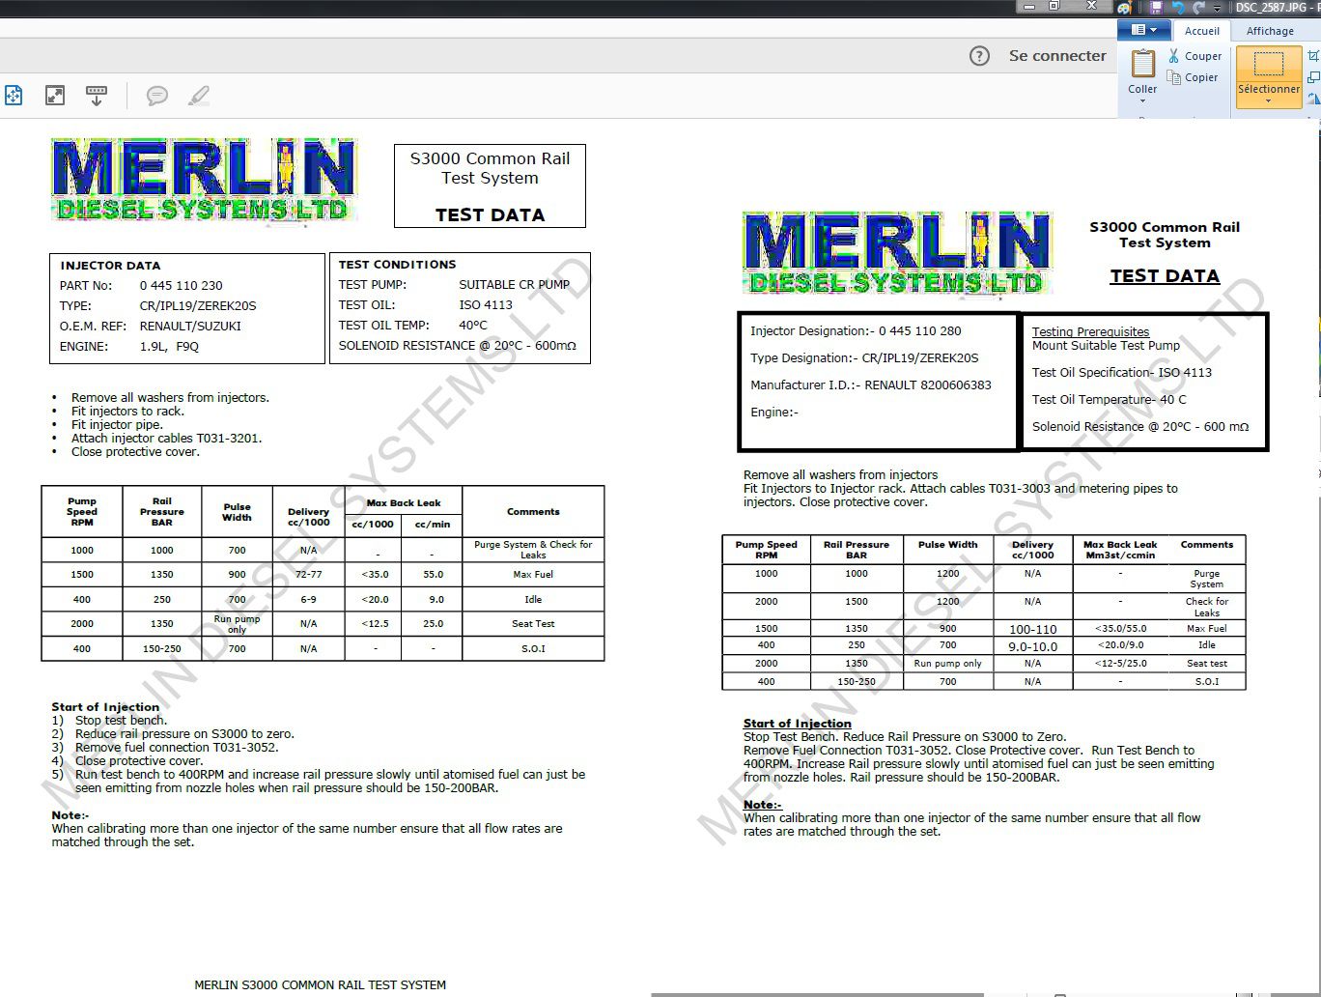The height and width of the screenshot is (997, 1321).
Task: Click the back leak cell '<12.5' in the left table
Action: pos(375,624)
